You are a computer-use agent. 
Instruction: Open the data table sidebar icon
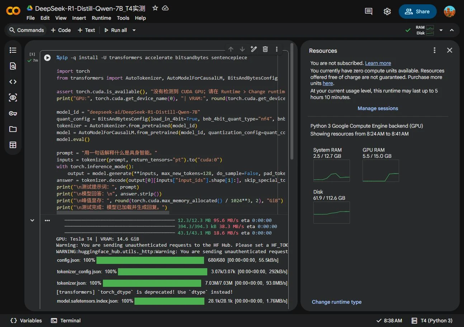point(13,145)
